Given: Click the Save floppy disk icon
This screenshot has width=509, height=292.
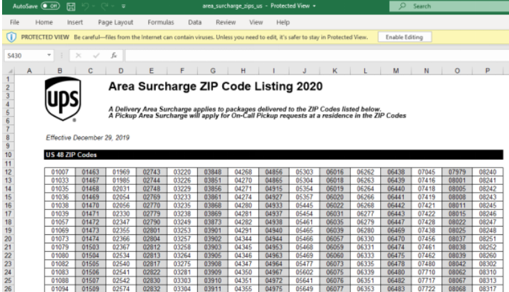Looking at the screenshot, I should 71,6.
